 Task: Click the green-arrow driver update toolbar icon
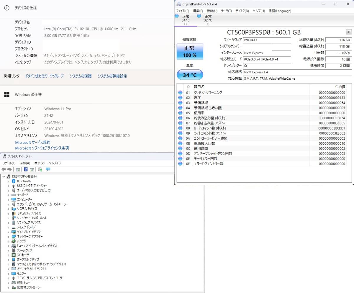click(40, 169)
